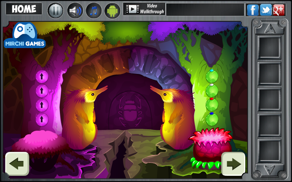Viewport: 292px width, 182px height.
Task: Click the scarab beetle carving on door
Action: point(130,111)
